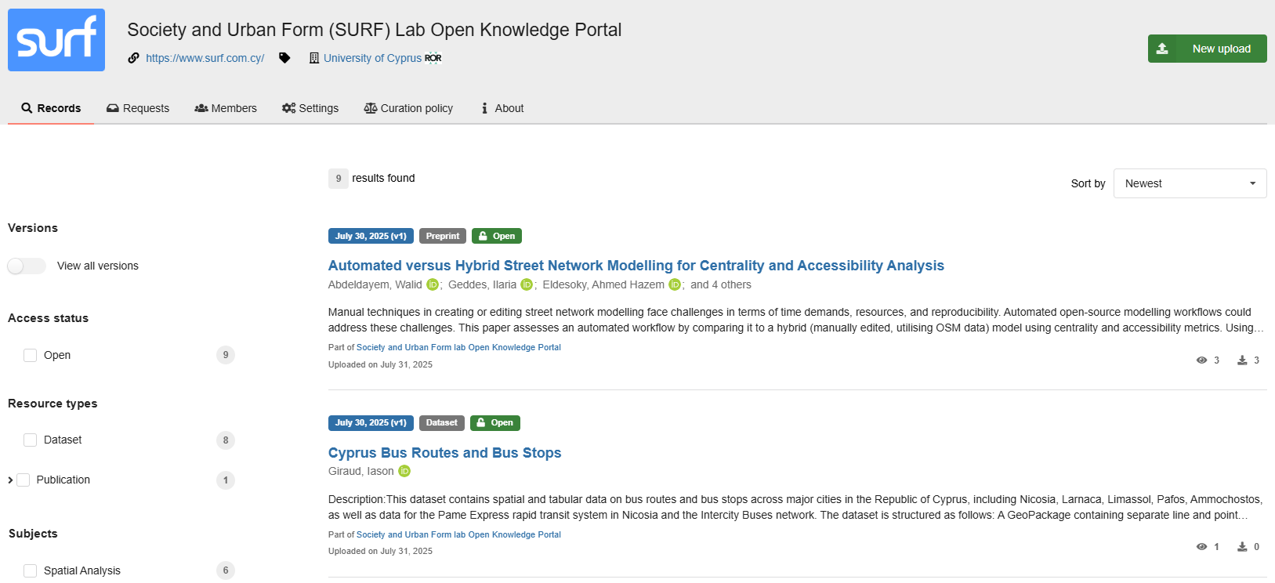Viewport: 1275px width, 583px height.
Task: Open the portal link under the preprint record
Action: tap(458, 347)
